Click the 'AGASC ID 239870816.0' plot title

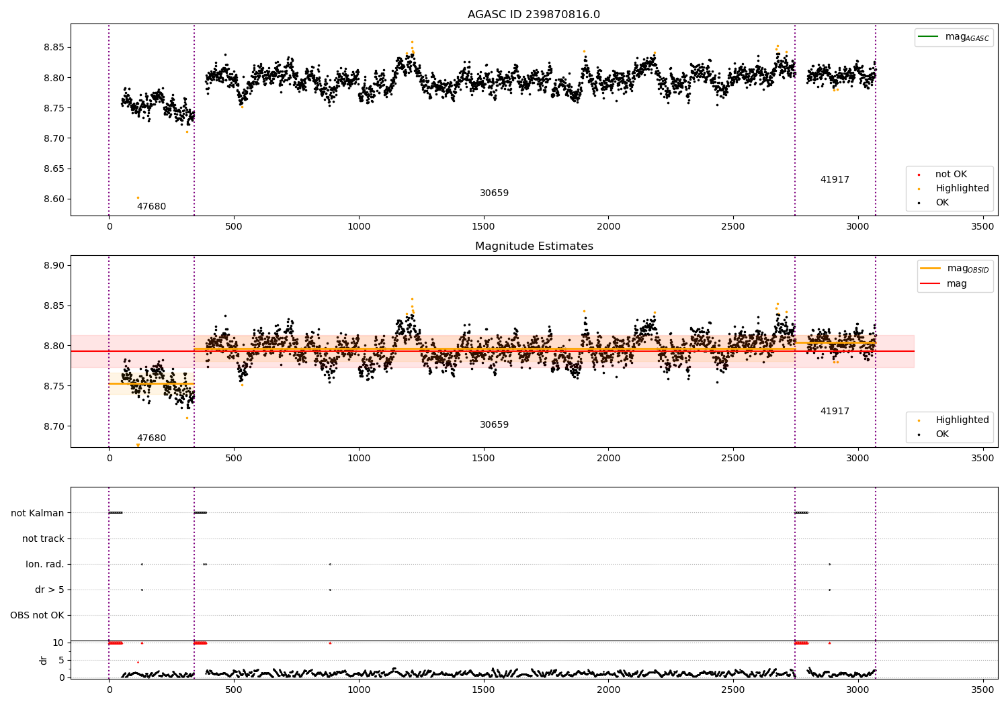(x=534, y=15)
